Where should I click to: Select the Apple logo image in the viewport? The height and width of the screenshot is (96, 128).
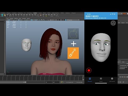click(x=73, y=34)
